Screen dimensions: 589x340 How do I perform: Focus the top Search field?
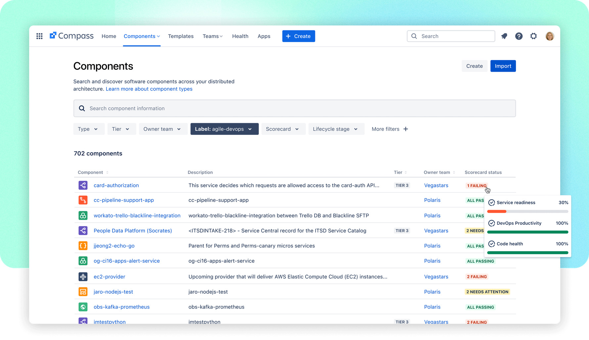451,36
